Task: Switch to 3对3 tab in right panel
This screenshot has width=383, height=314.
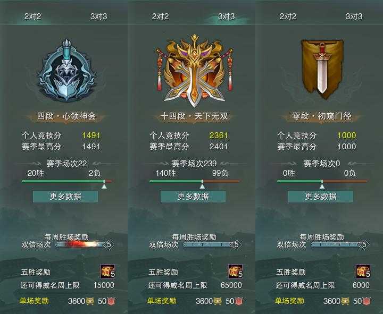Action: click(x=354, y=16)
